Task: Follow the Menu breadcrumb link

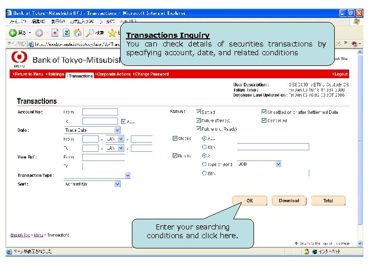Action: tap(38, 235)
